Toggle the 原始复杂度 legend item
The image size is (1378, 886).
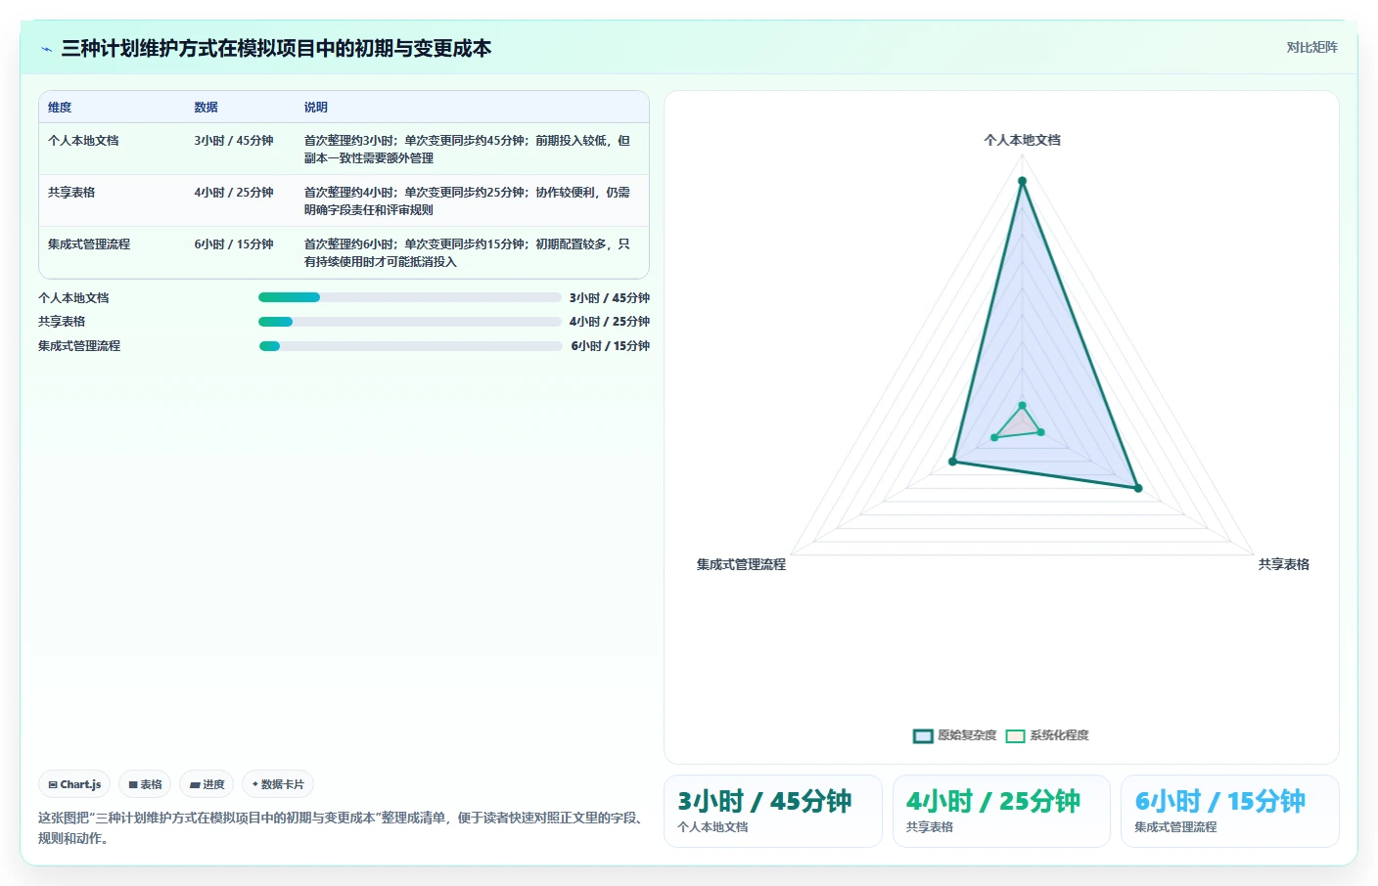click(x=954, y=735)
